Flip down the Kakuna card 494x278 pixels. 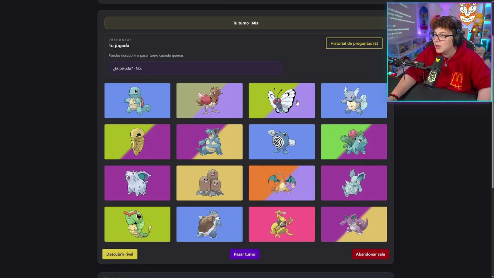click(137, 142)
